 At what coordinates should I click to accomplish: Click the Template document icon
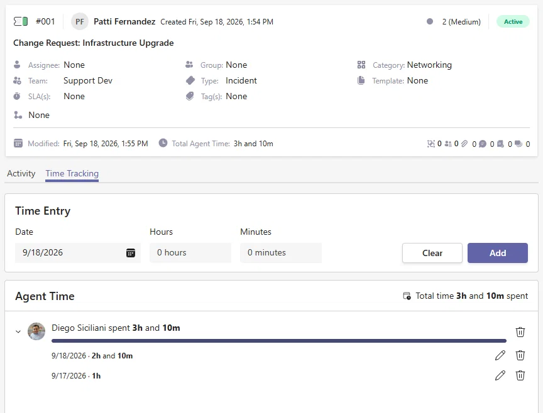361,80
